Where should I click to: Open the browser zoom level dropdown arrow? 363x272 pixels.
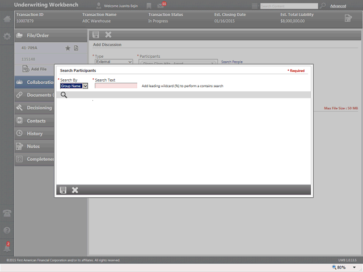[354, 267]
